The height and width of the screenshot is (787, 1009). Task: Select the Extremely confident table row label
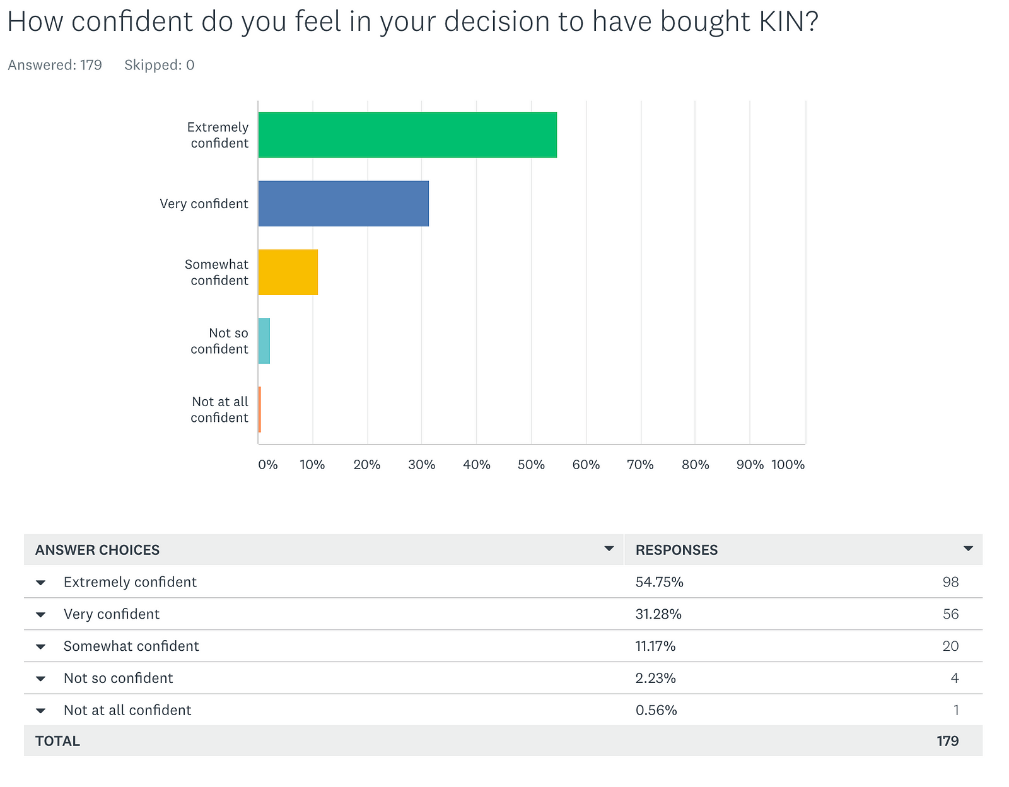point(130,582)
